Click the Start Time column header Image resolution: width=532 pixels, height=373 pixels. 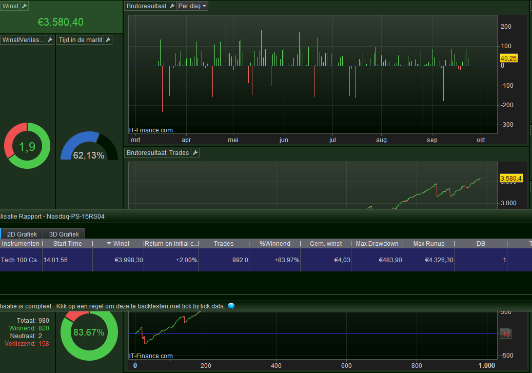click(x=67, y=244)
